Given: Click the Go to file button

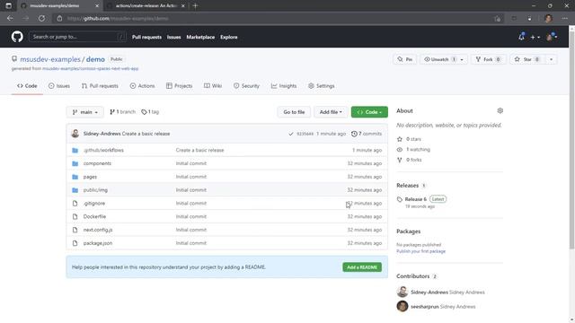Looking at the screenshot, I should 294,112.
